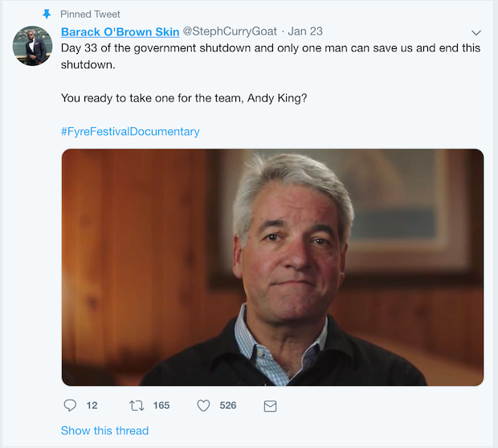Click the retweet arrows icon

tap(137, 405)
